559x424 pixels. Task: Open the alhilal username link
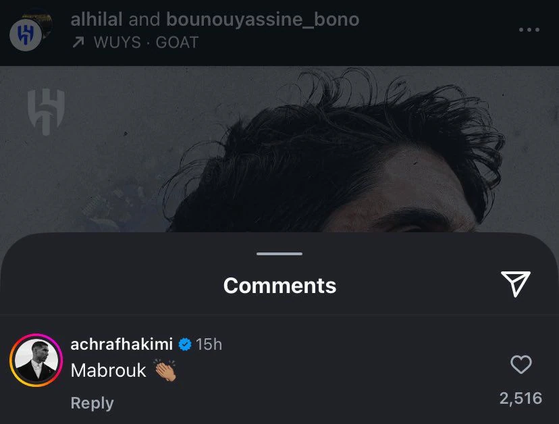point(97,20)
